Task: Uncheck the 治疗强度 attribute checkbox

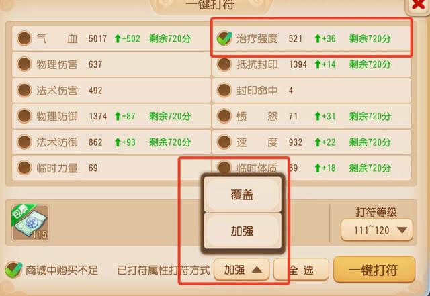Action: 224,38
